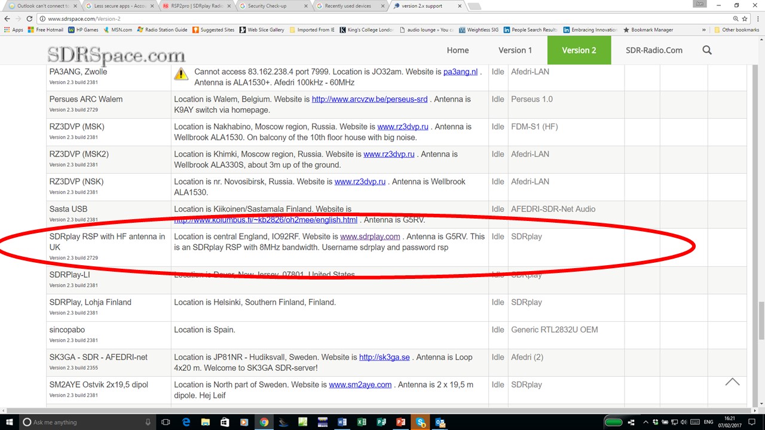Open www.rz3dvp.ru link in MSK row

403,127
